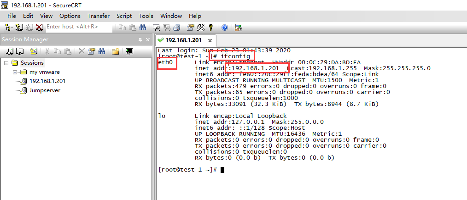Click the 'lo' interface name in terminal
Screen dimensions: 467x200
(162, 116)
